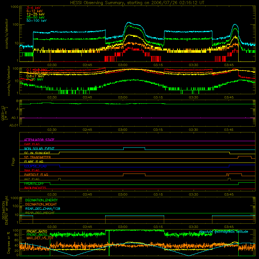Click the "GOES-12" axis label
The width and height of the screenshot is (259, 259).
tap(3, 113)
